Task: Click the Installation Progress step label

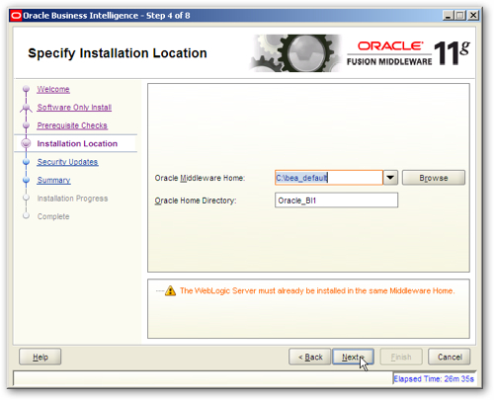Action: tap(72, 199)
